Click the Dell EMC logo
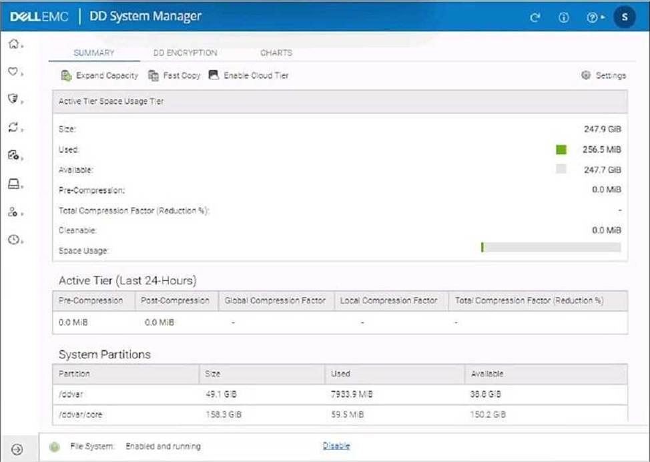Screen dimensions: 650x462 [39, 17]
